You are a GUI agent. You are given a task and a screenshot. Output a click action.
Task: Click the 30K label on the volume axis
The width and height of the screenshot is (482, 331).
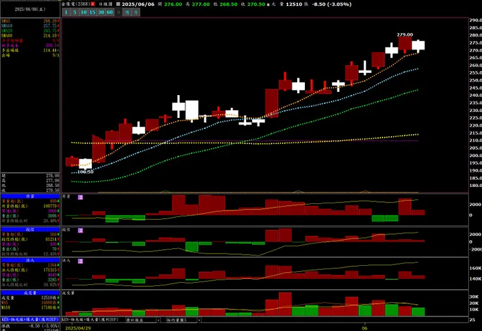[474, 297]
